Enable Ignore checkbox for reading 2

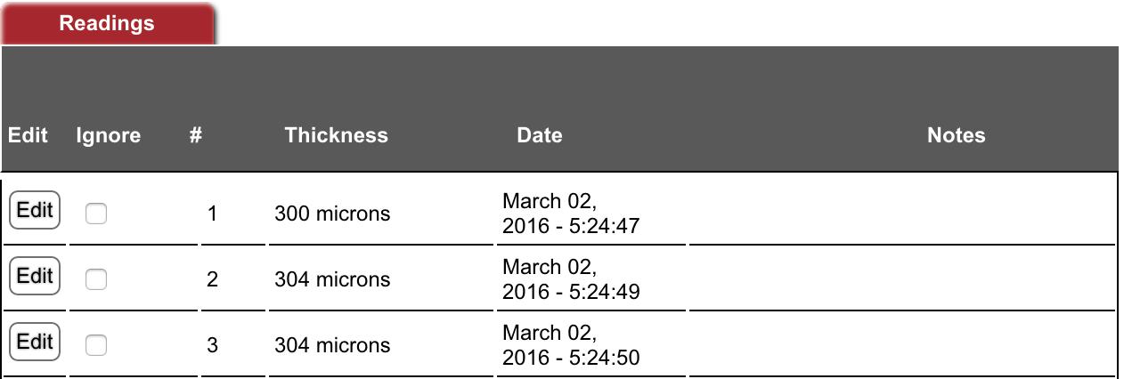point(95,279)
